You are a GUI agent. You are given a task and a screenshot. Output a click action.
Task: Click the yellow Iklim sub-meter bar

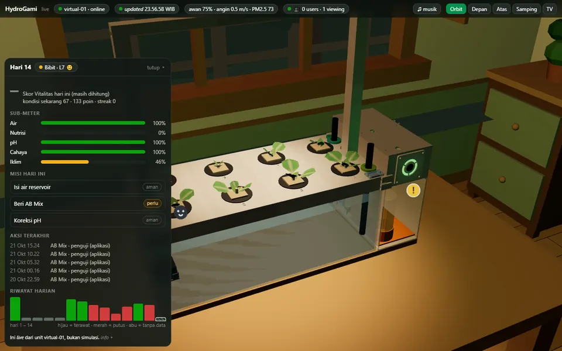coord(65,162)
